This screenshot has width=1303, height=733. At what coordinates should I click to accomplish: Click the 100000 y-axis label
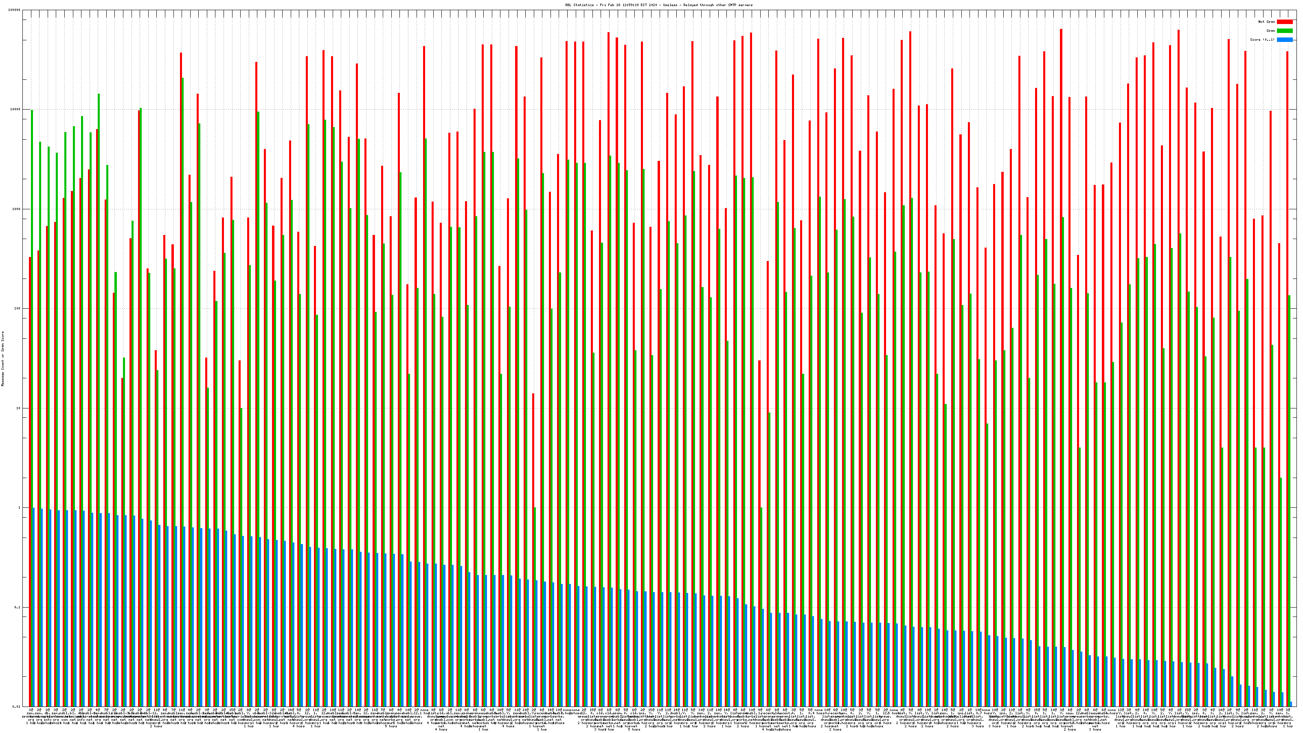click(15, 10)
